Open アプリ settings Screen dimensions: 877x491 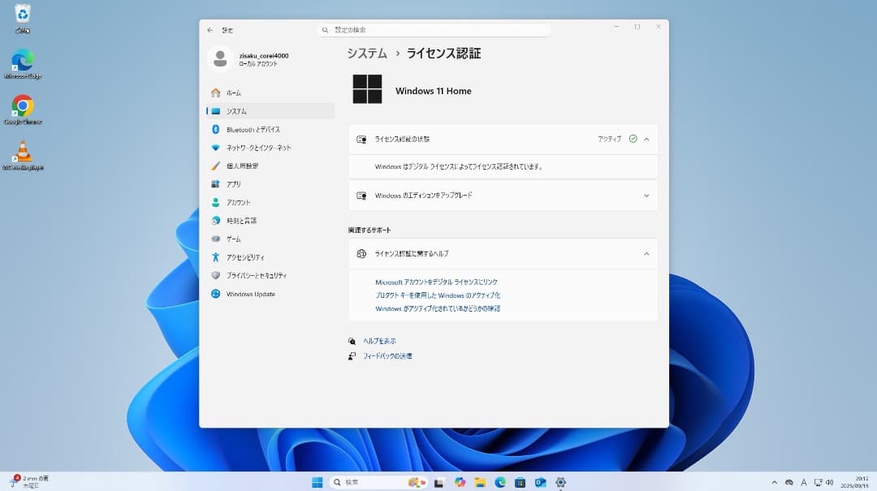click(270, 184)
